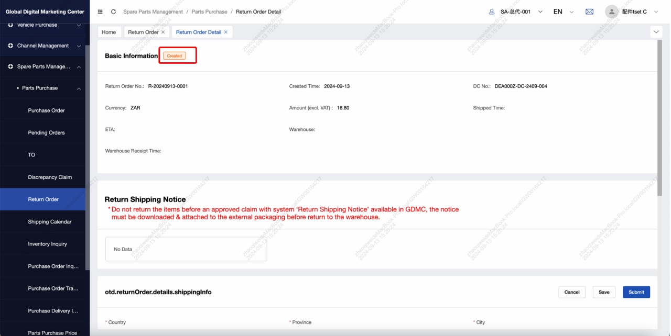Click the hamburger menu collapse icon
The width and height of the screenshot is (671, 336).
[x=100, y=12]
